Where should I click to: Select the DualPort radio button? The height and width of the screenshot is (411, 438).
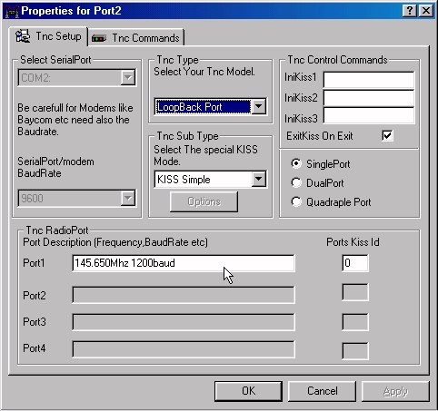click(296, 182)
